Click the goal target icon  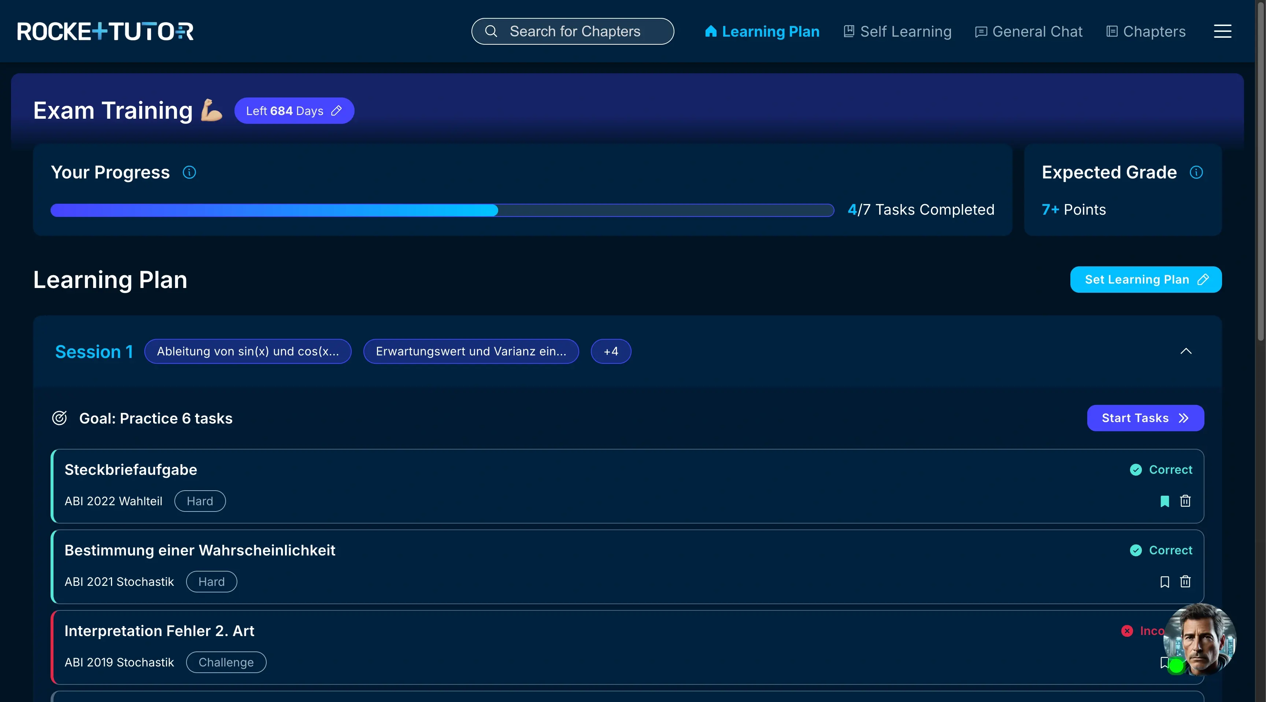[x=59, y=418]
